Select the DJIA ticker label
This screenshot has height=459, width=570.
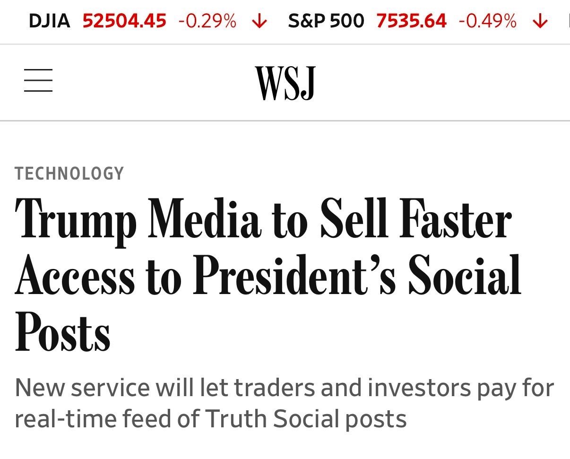50,21
